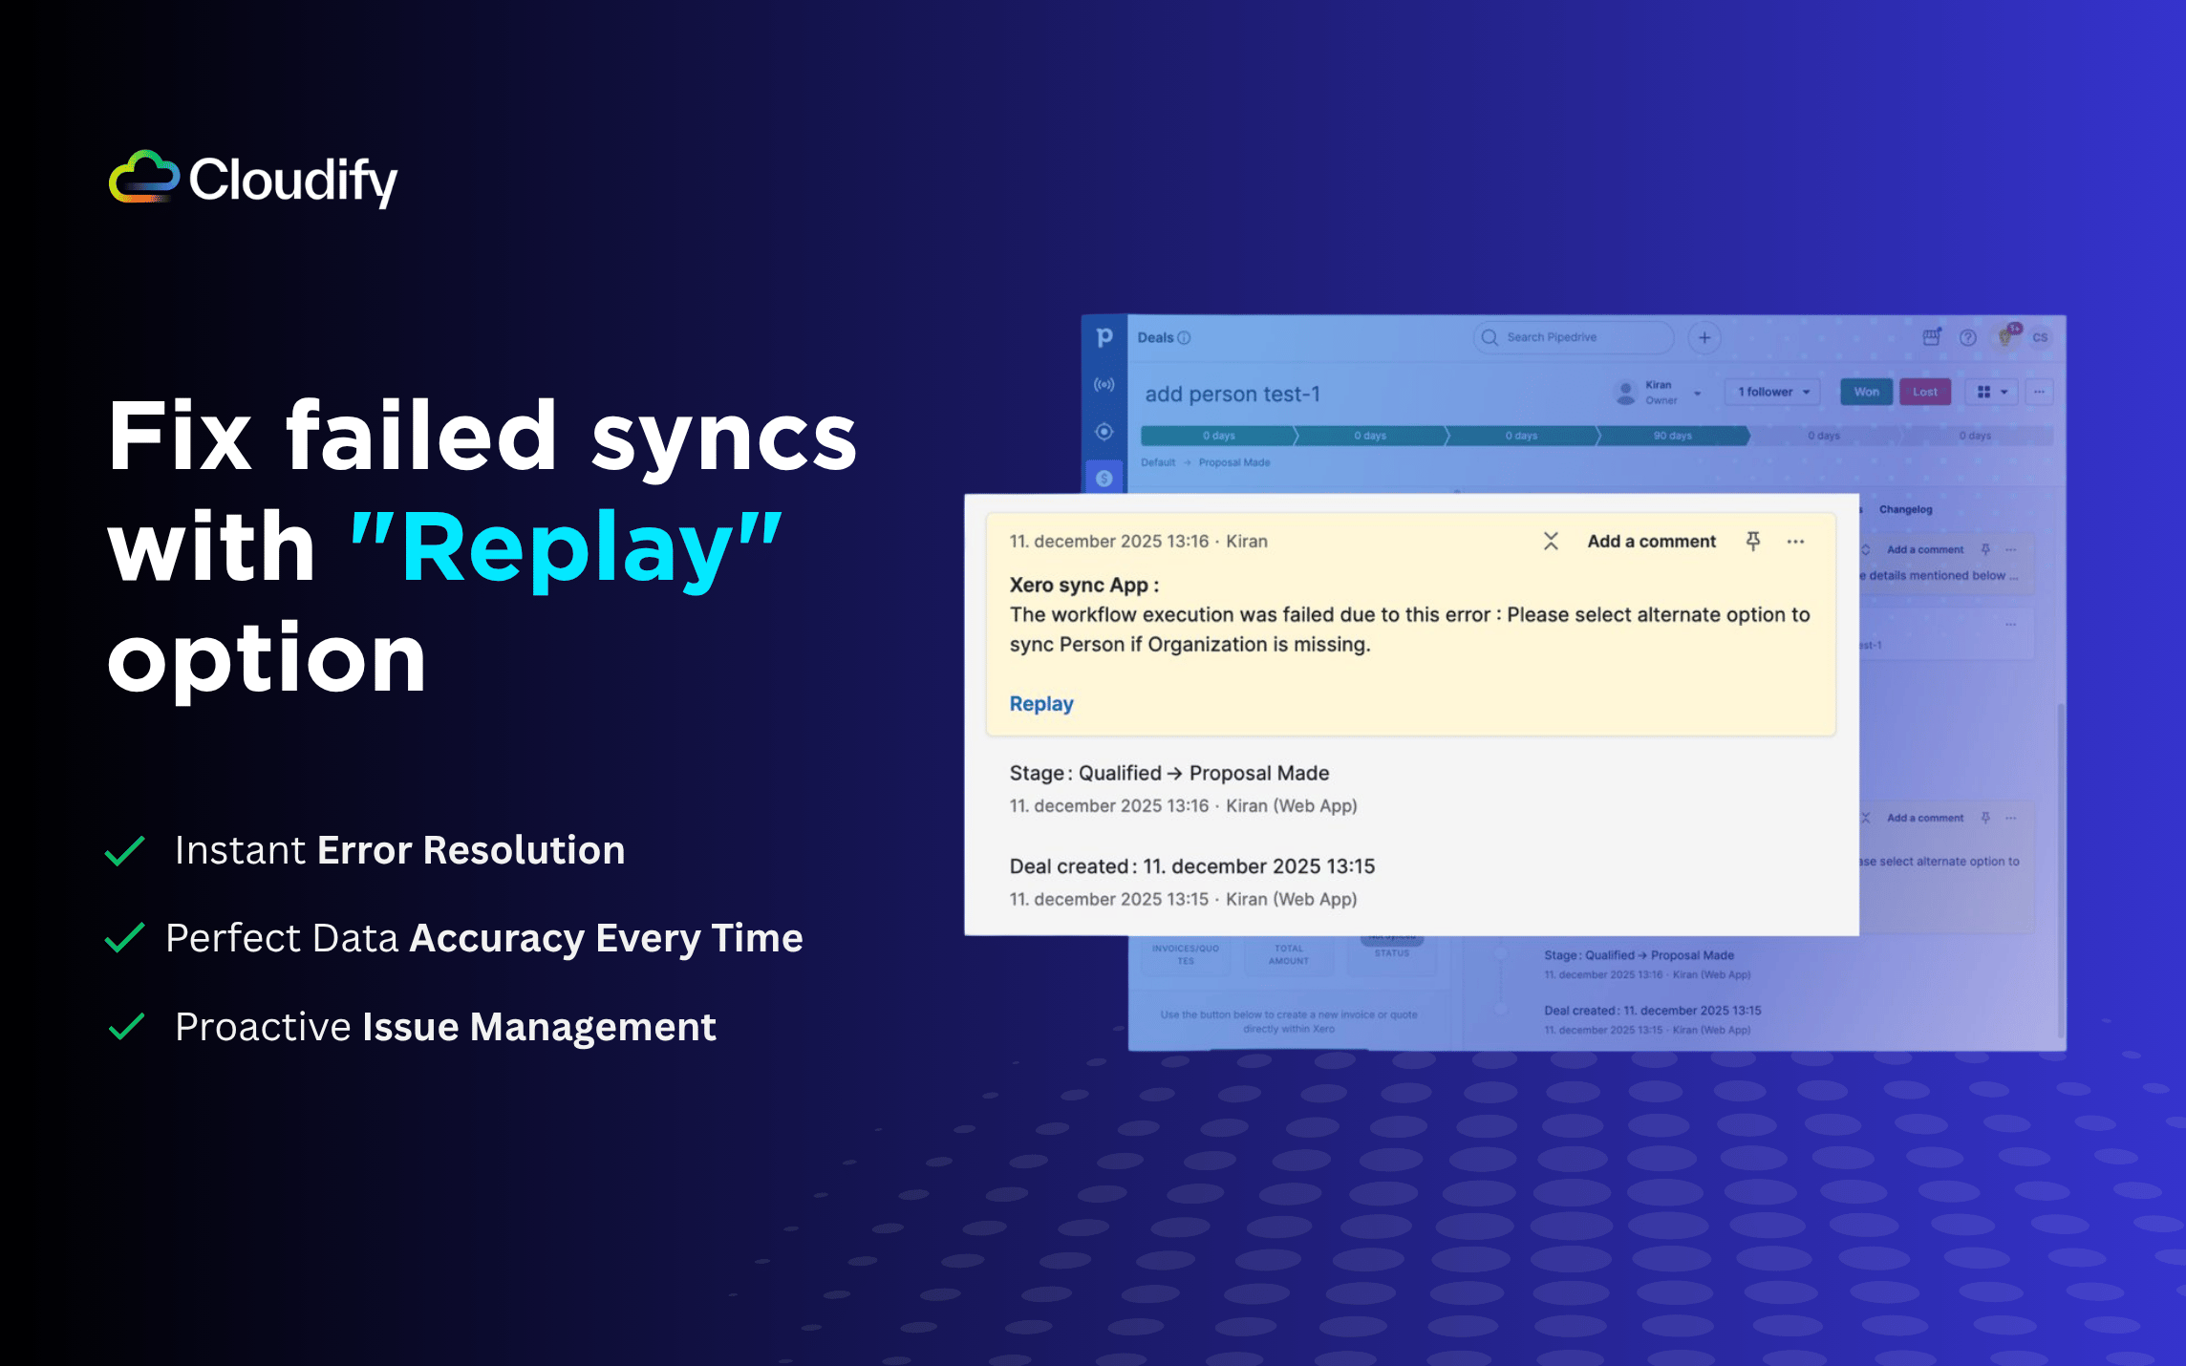Click the plus quick-add button
The image size is (2186, 1366).
pos(1704,337)
